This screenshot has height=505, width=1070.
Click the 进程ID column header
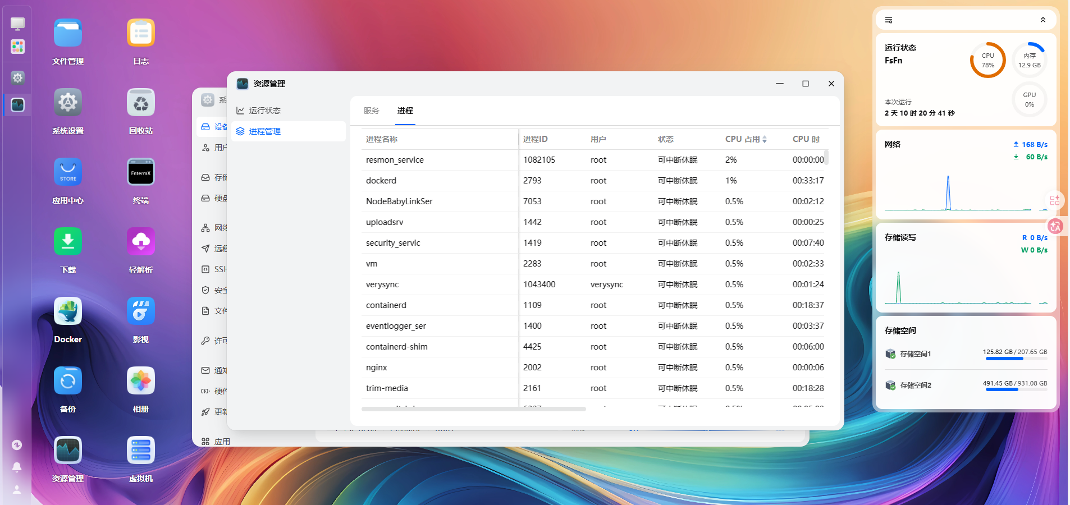pos(535,139)
